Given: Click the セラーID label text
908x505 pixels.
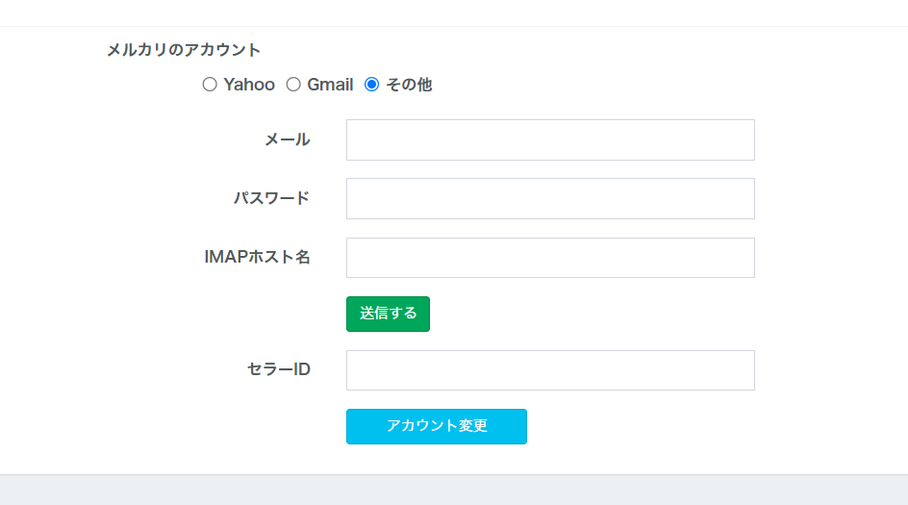Looking at the screenshot, I should pyautogui.click(x=279, y=369).
